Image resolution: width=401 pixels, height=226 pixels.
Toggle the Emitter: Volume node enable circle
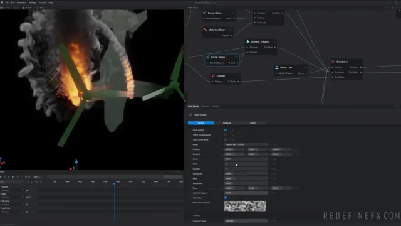(x=274, y=41)
